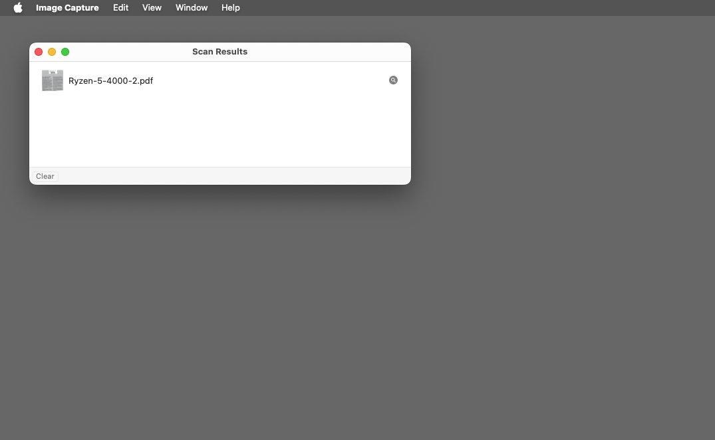This screenshot has height=440, width=715.
Task: Open the View menu
Action: coord(152,8)
